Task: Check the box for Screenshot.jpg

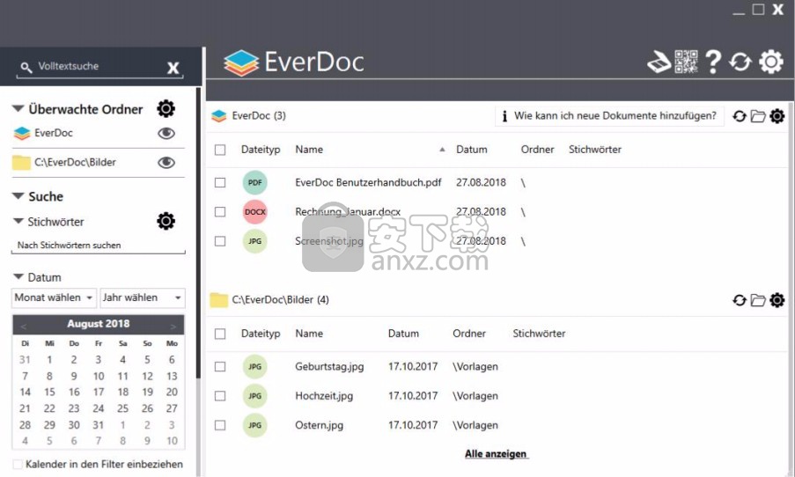Action: (220, 241)
